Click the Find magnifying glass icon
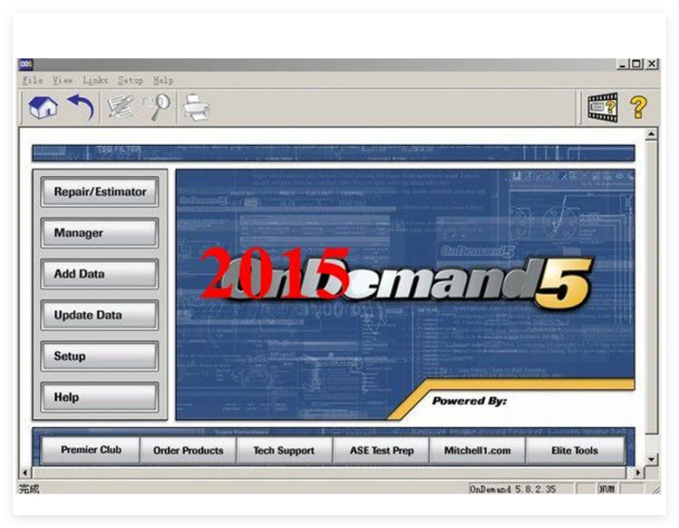Screen dimensions: 679x528 click(x=156, y=107)
